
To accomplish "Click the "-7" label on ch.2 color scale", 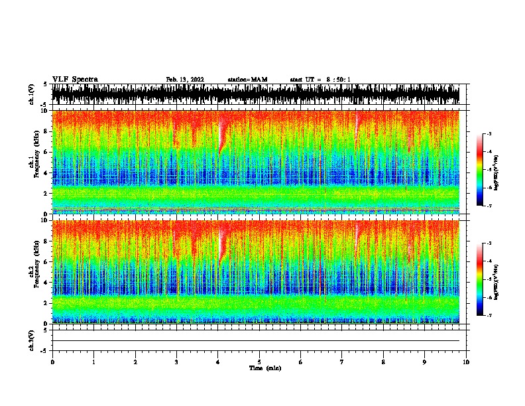I will click(x=489, y=315).
